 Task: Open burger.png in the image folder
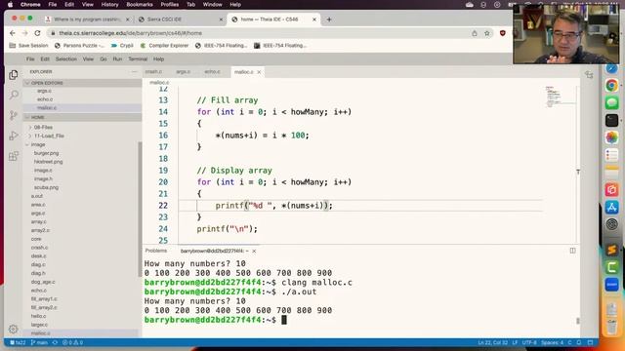46,153
